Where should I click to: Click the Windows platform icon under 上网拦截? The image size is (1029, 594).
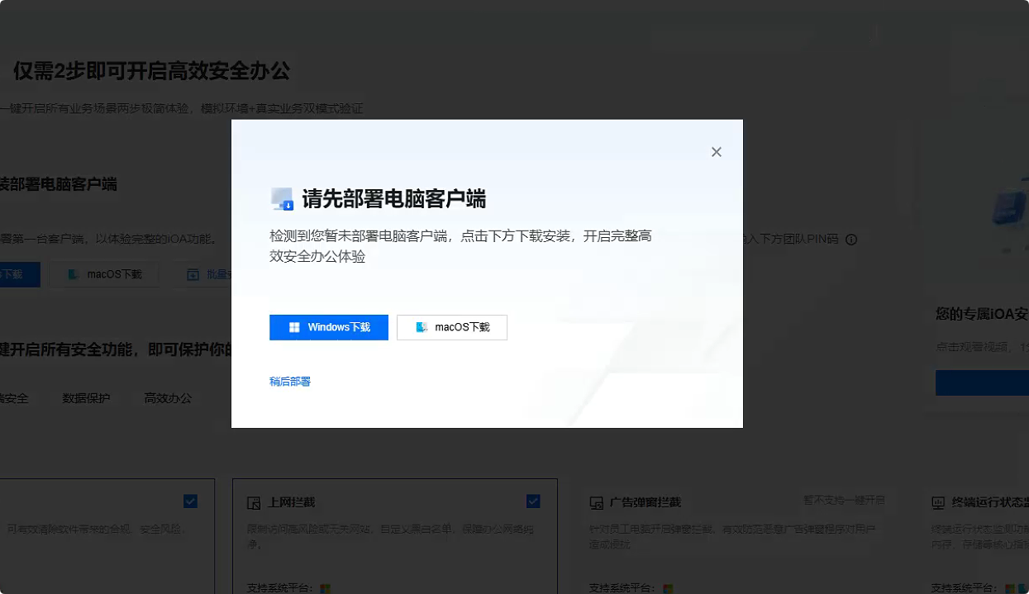click(326, 588)
